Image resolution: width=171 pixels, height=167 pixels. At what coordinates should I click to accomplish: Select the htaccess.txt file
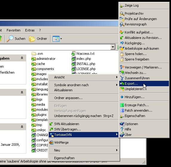83,54
